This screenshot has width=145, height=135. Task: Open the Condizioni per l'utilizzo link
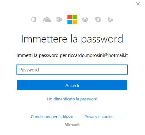[x=52, y=117]
